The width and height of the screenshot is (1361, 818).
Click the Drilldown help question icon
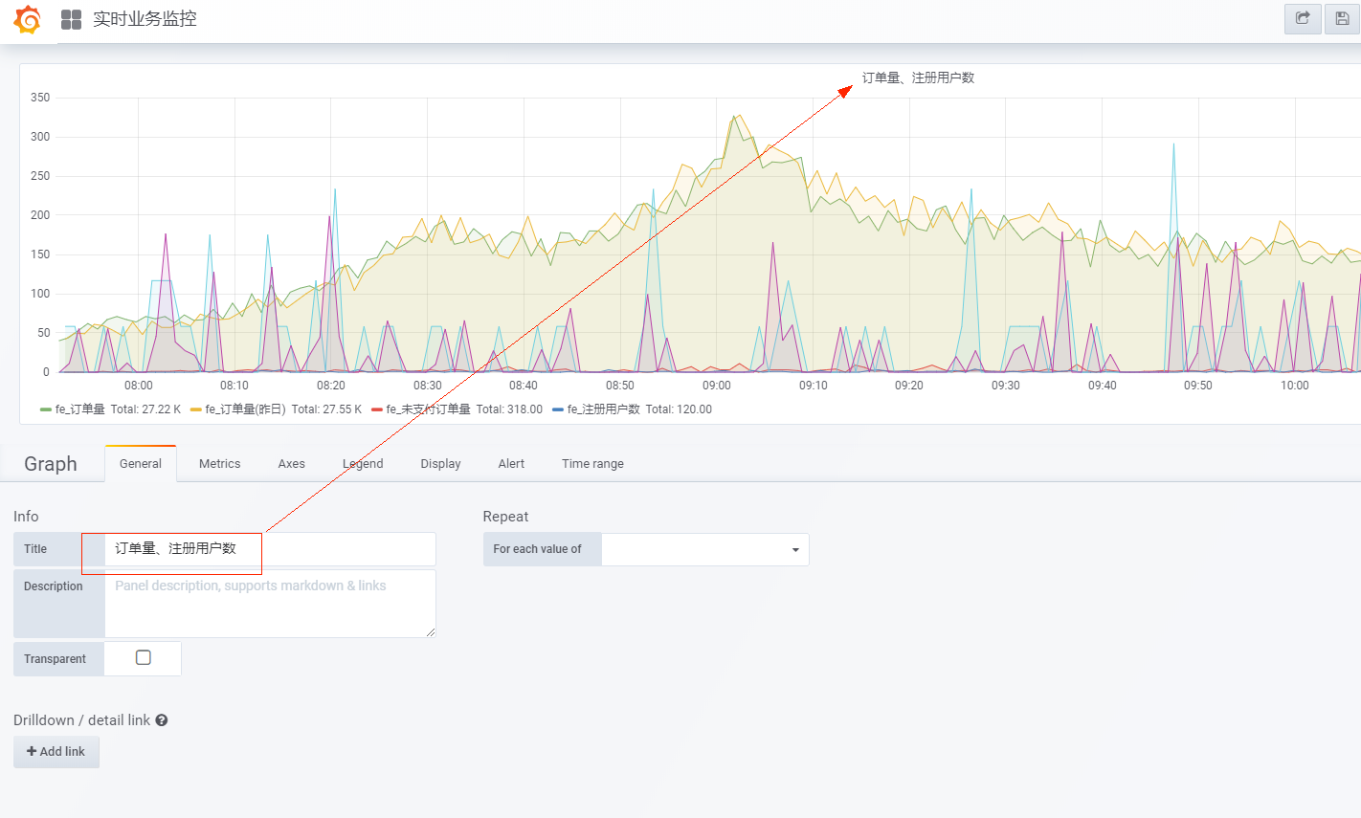(162, 720)
